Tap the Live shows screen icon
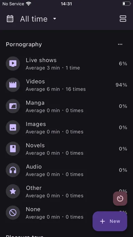The height and width of the screenshot is (237, 133). 13,63
